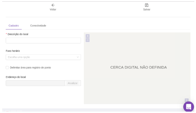Click the Salvar save disk icon
This screenshot has width=196, height=113.
point(147,5)
